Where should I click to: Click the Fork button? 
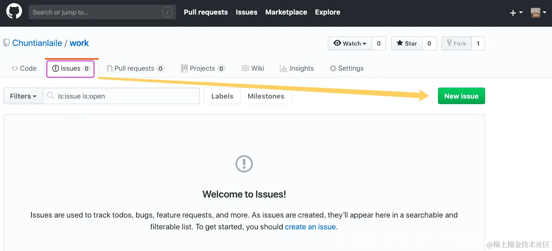coord(456,44)
